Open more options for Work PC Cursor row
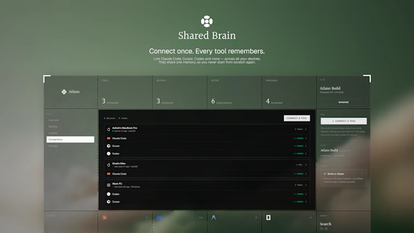 [x=306, y=201]
